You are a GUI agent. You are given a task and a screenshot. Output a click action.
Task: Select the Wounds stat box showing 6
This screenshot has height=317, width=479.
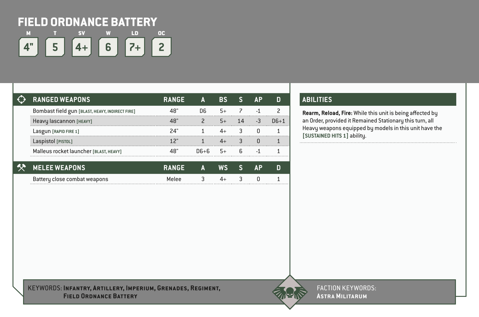[x=108, y=47]
